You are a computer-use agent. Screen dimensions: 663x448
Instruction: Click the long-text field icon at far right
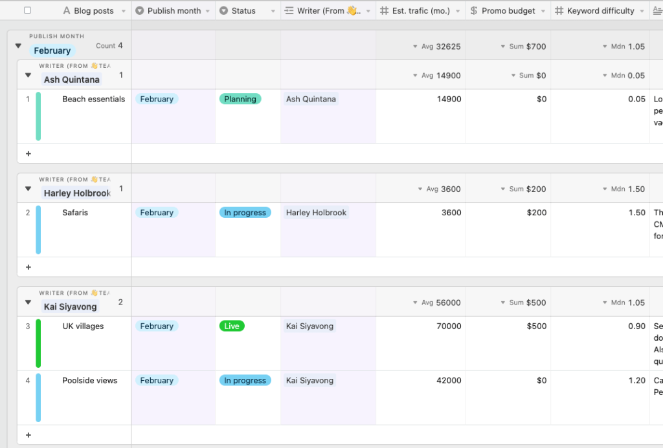pyautogui.click(x=657, y=10)
